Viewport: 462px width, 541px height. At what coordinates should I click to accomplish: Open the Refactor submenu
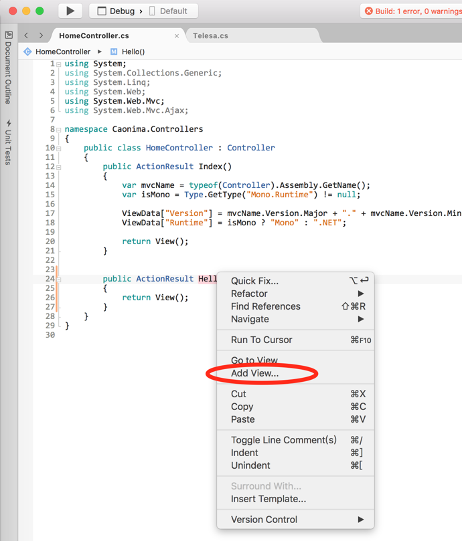(295, 294)
